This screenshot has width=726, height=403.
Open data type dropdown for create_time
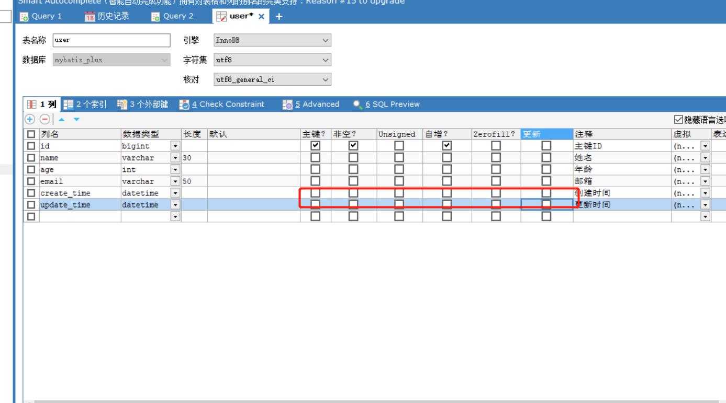click(176, 193)
